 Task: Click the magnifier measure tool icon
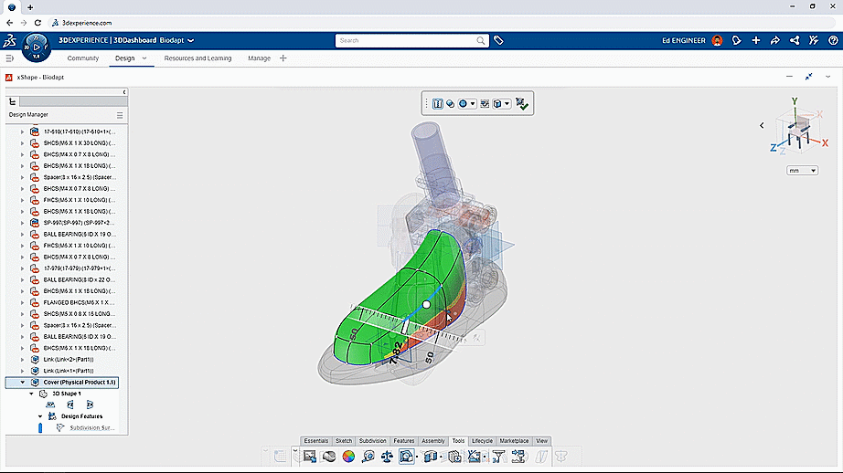click(367, 457)
